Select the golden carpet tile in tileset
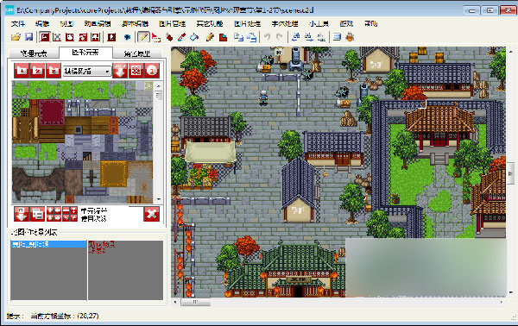518x326 pixels. [114, 173]
